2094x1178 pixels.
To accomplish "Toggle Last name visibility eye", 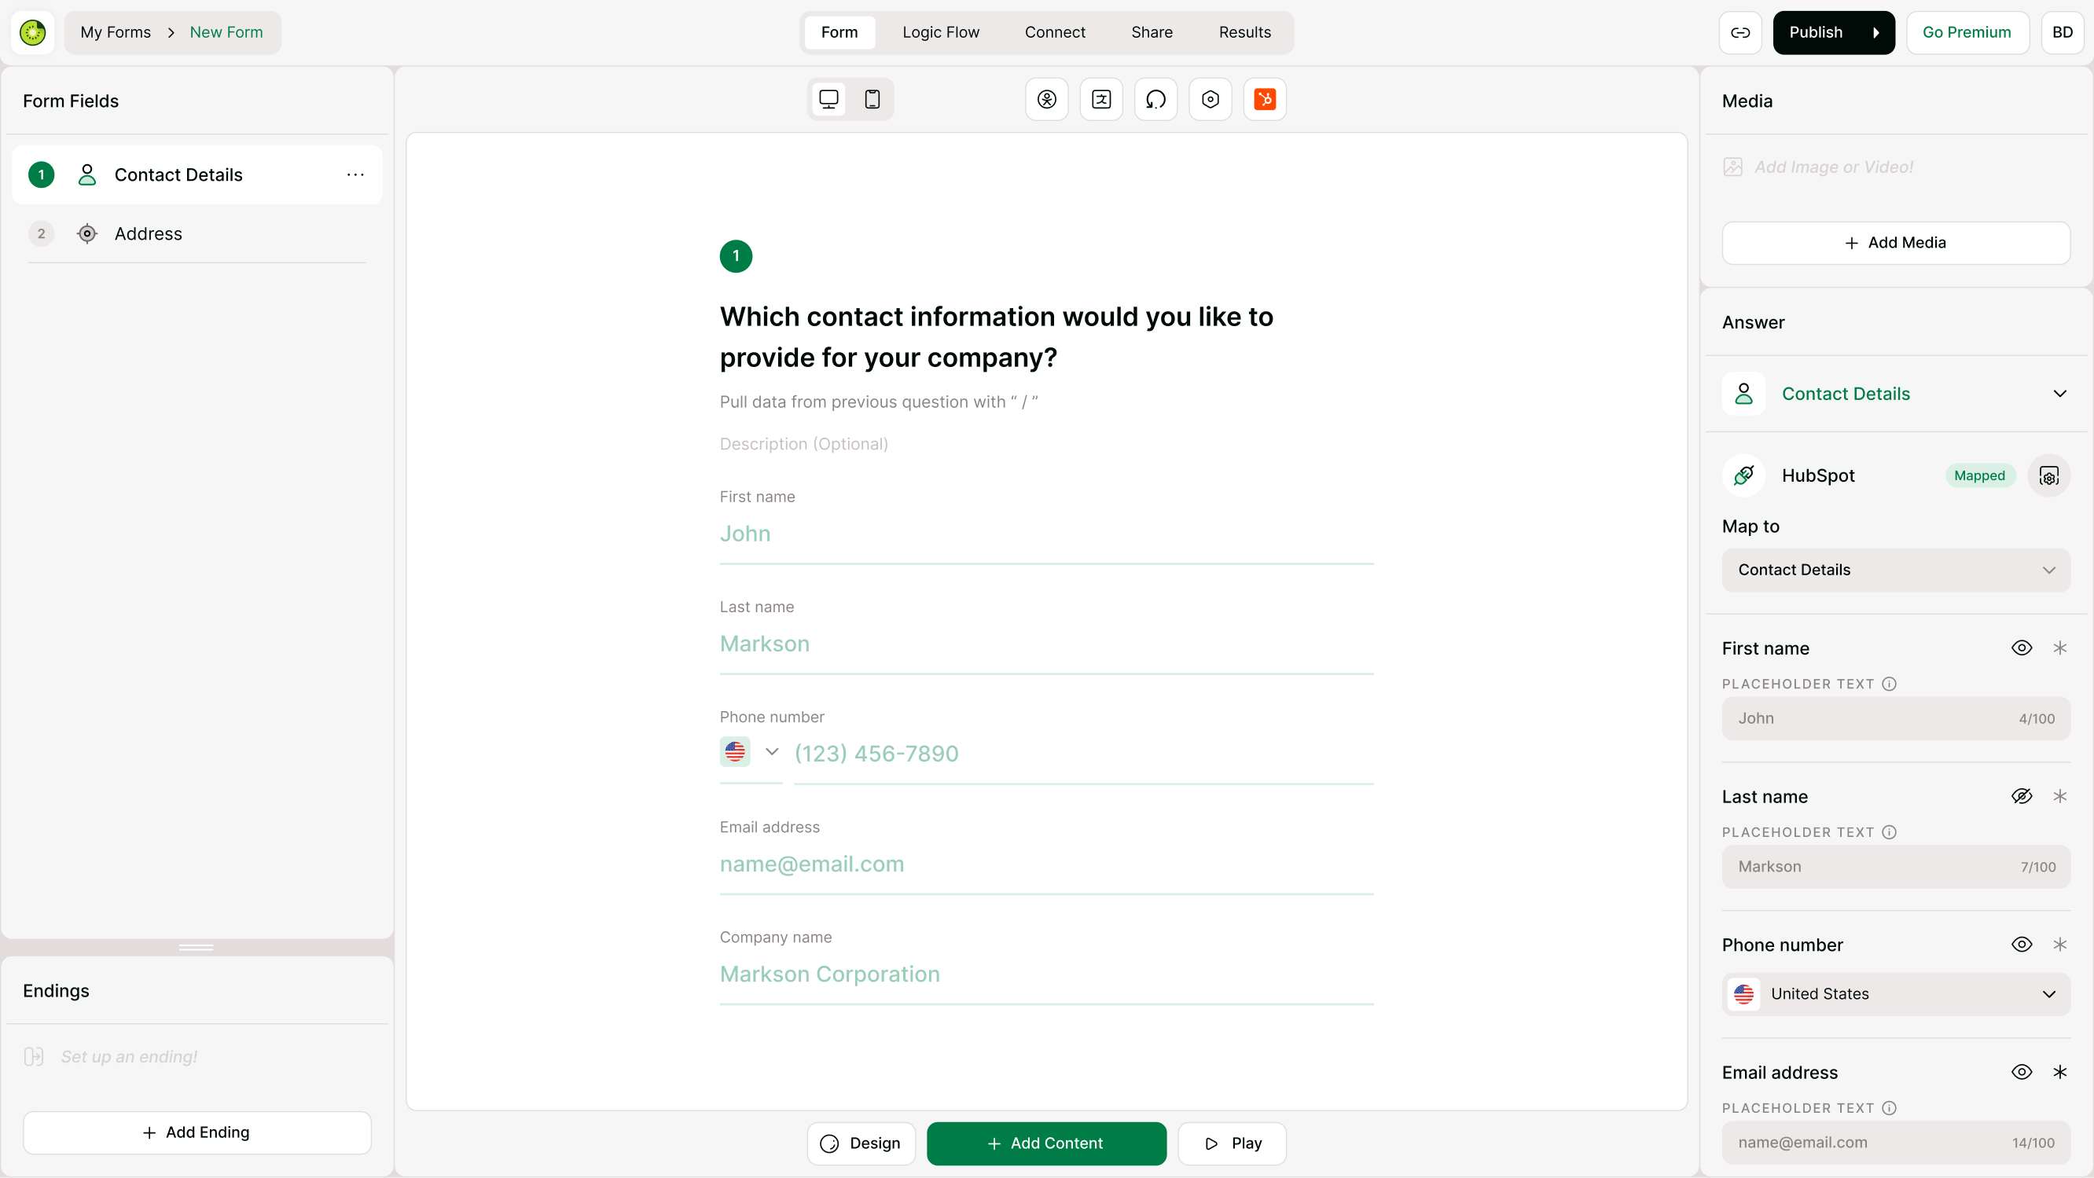I will coord(2022,797).
